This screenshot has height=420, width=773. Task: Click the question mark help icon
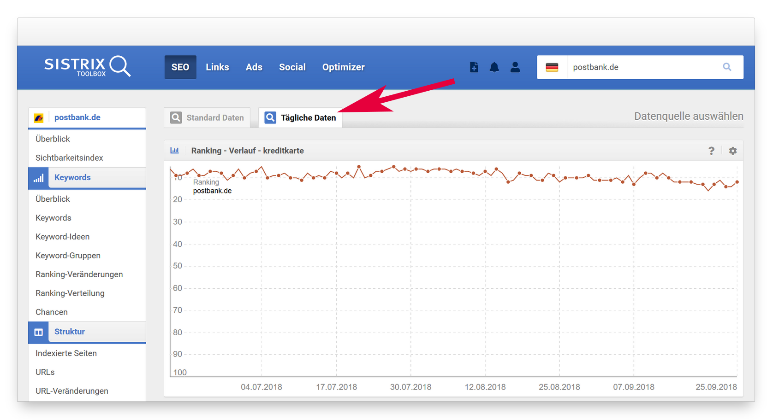tap(711, 151)
